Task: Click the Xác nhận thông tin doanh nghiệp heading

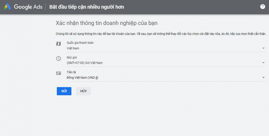Action: [x=106, y=23]
